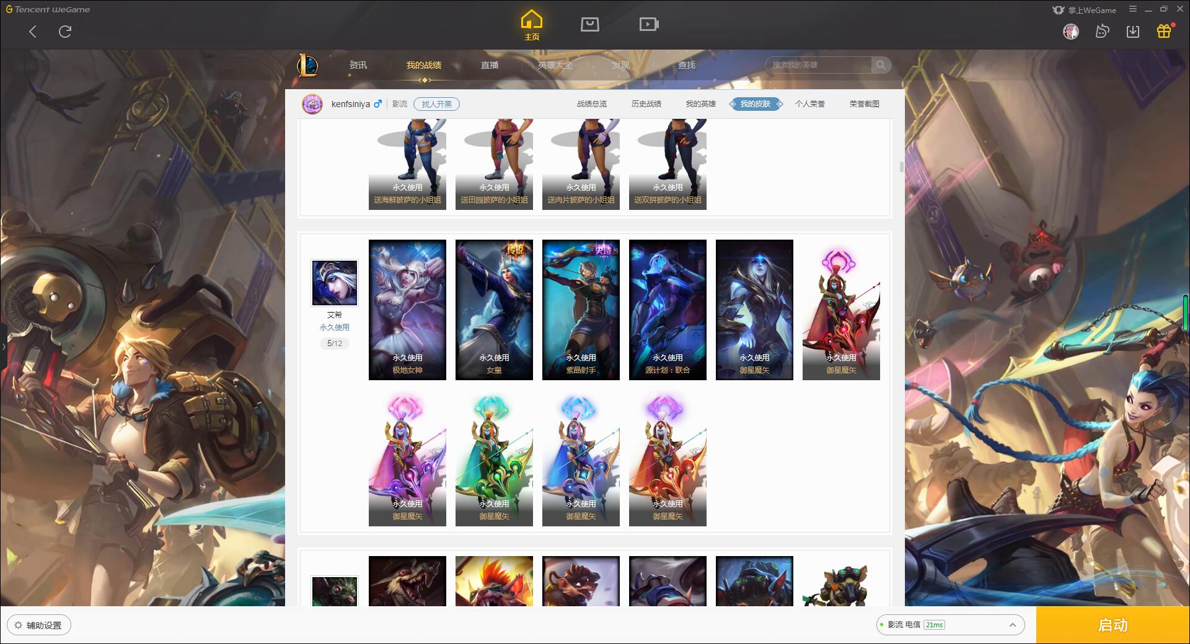Switch to 个人荣誉 sub-tab
Viewport: 1190px width, 644px height.
click(810, 104)
